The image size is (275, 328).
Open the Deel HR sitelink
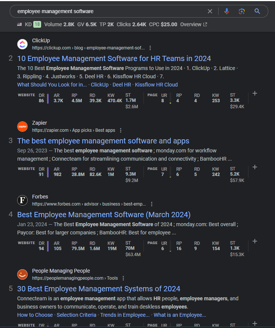122,85
